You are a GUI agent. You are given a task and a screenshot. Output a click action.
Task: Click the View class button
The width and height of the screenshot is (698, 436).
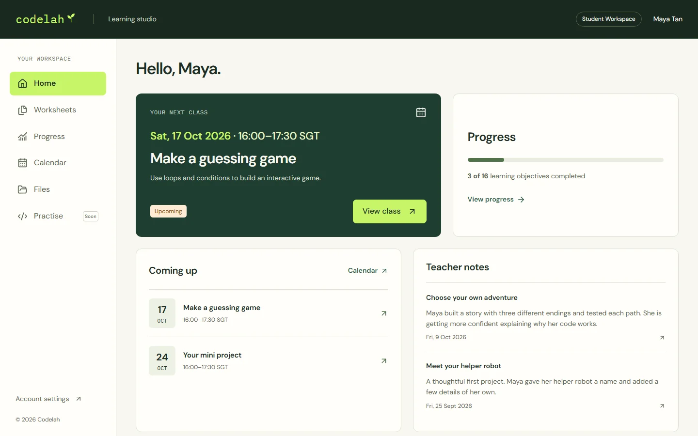pyautogui.click(x=390, y=211)
